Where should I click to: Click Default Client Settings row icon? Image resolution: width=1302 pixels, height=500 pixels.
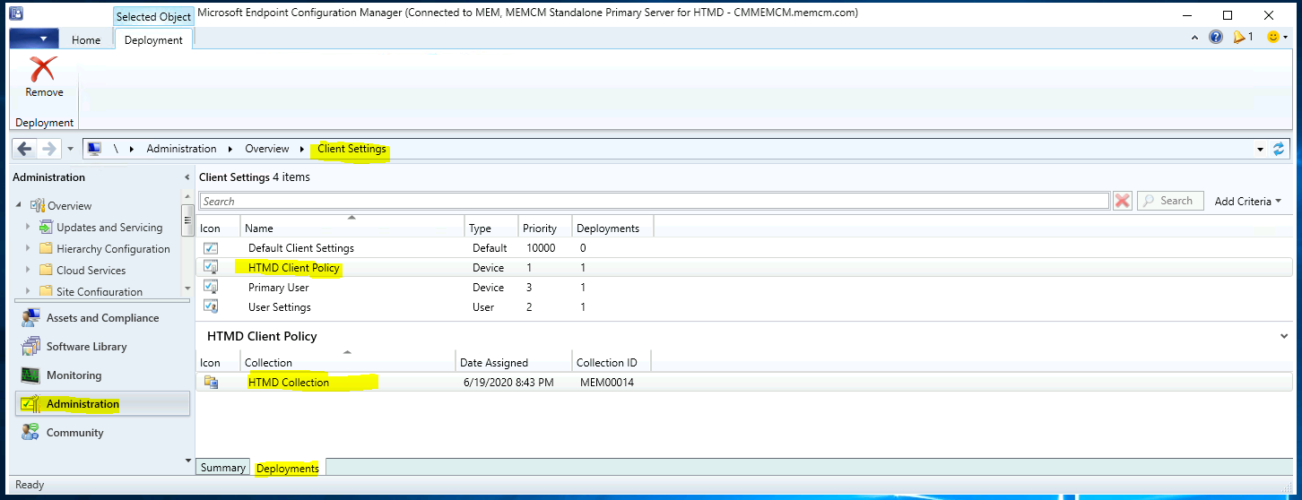point(211,248)
